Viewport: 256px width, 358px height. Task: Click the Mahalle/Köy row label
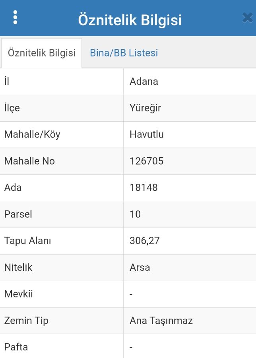[x=32, y=134]
